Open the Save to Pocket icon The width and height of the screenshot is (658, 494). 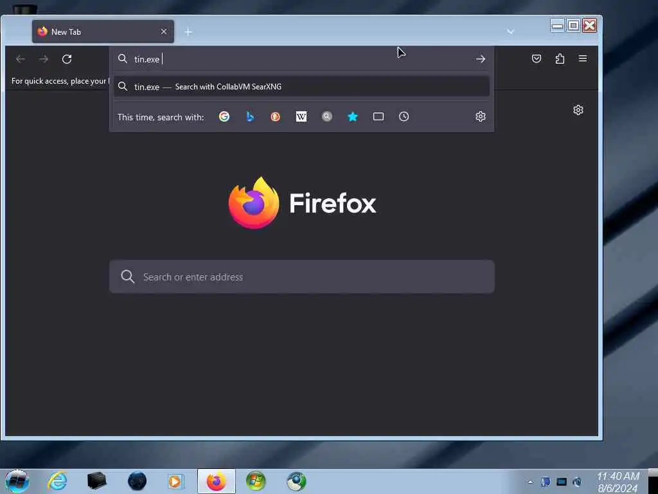coord(537,59)
